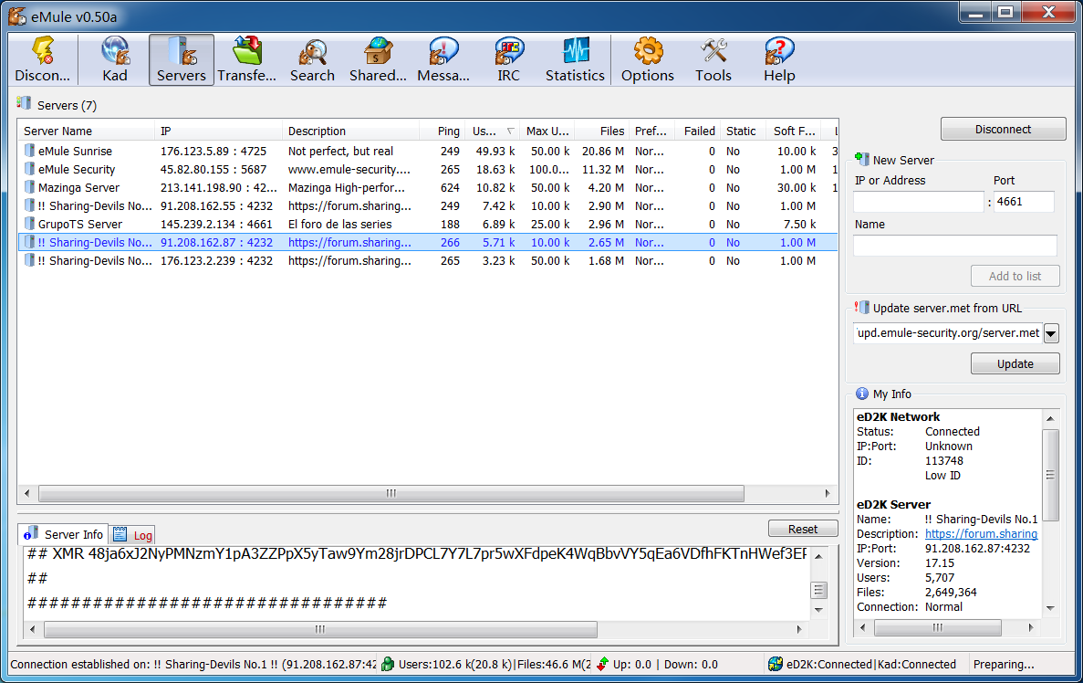Screen dimensions: 1083x683
Task: Sort servers by the Users column header
Action: [x=487, y=131]
